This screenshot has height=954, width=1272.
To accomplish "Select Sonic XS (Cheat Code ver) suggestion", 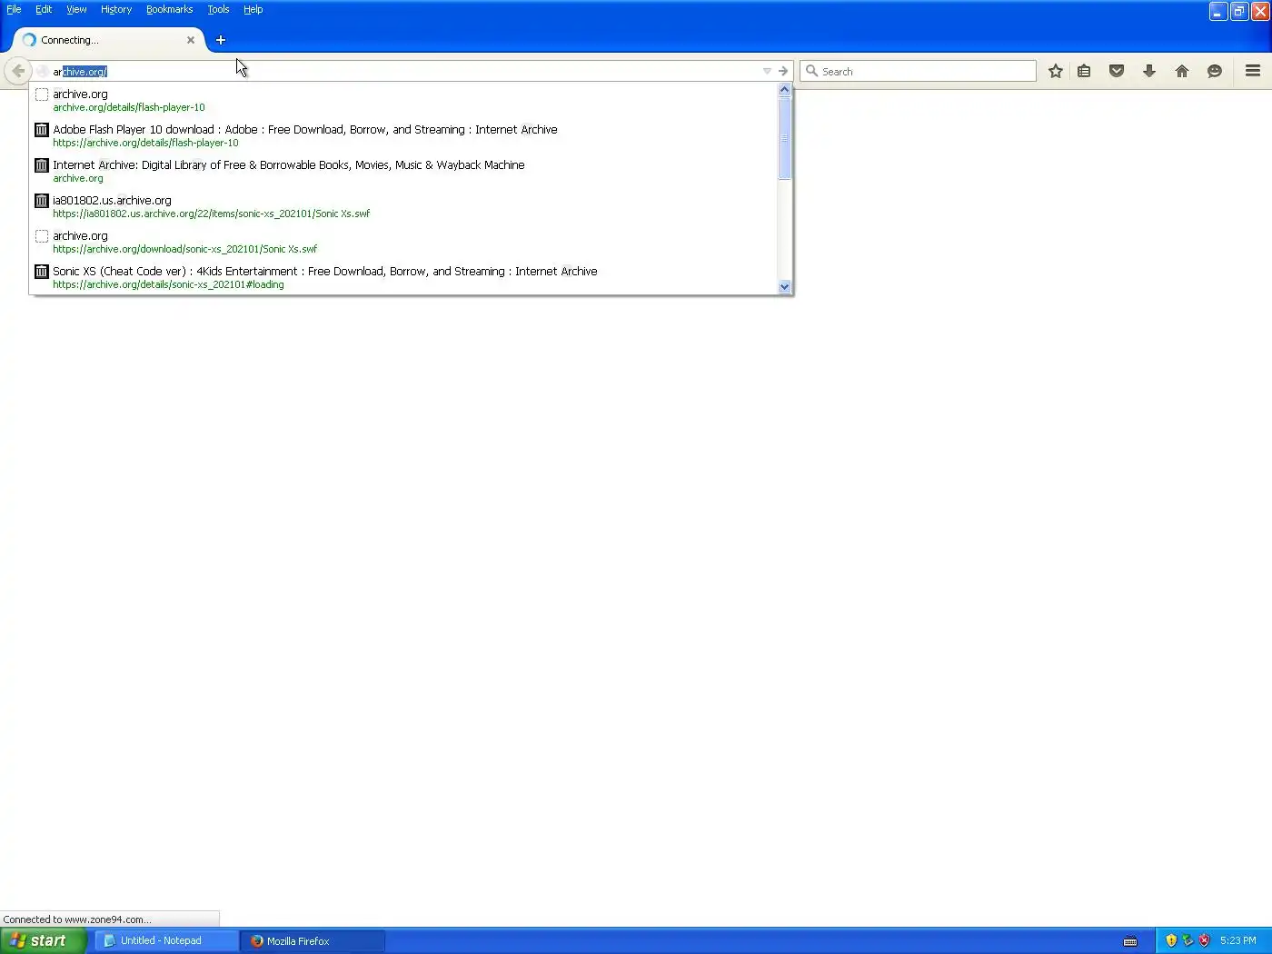I will (x=404, y=277).
